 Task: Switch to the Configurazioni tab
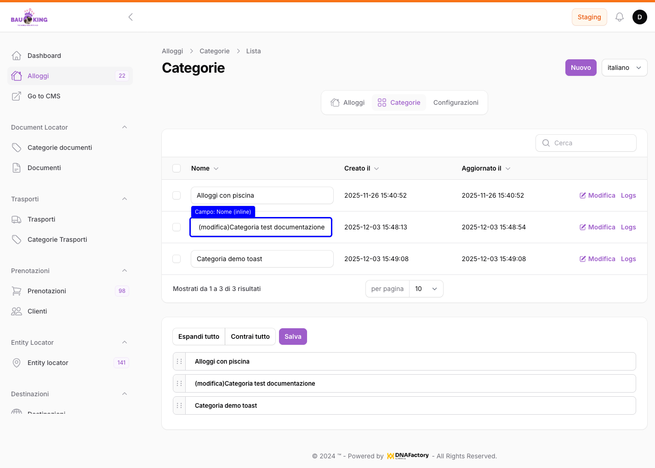tap(456, 103)
